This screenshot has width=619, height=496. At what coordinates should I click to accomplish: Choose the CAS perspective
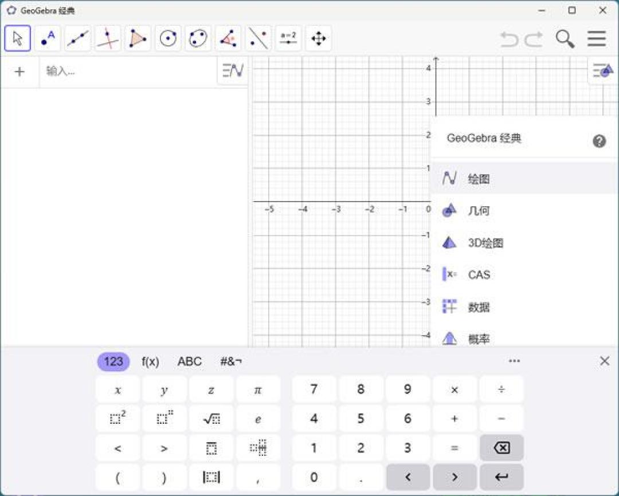(x=523, y=275)
